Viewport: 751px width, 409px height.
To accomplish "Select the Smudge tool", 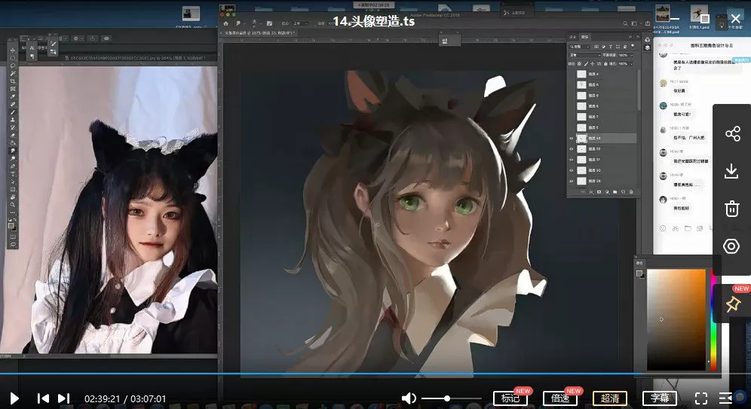I will [x=13, y=151].
